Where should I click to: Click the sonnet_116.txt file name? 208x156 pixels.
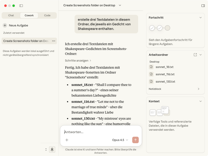(x=165, y=74)
